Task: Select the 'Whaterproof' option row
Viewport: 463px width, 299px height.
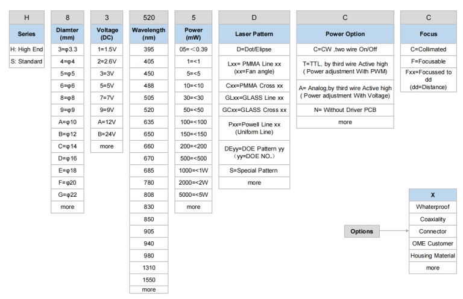Action: tap(432, 207)
